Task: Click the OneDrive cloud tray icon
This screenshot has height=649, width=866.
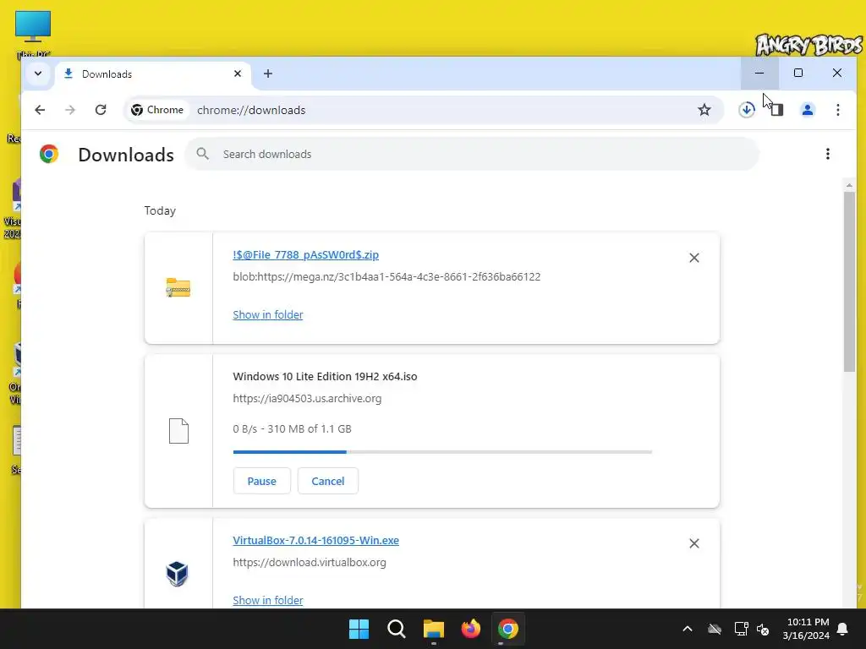Action: [715, 629]
